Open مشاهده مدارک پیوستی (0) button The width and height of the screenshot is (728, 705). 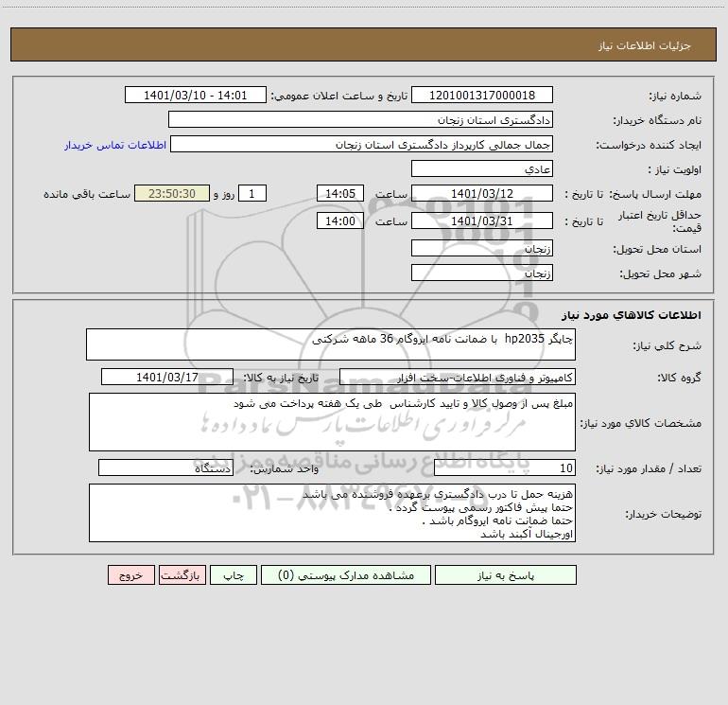(x=346, y=574)
